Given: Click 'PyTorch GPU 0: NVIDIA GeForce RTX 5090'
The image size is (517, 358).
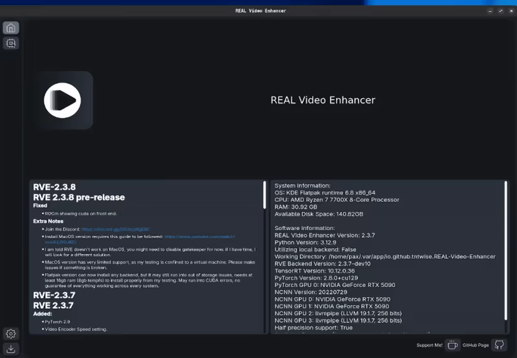Looking at the screenshot, I should tap(335, 285).
